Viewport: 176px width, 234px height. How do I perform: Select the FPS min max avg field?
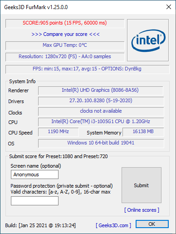point(87,69)
